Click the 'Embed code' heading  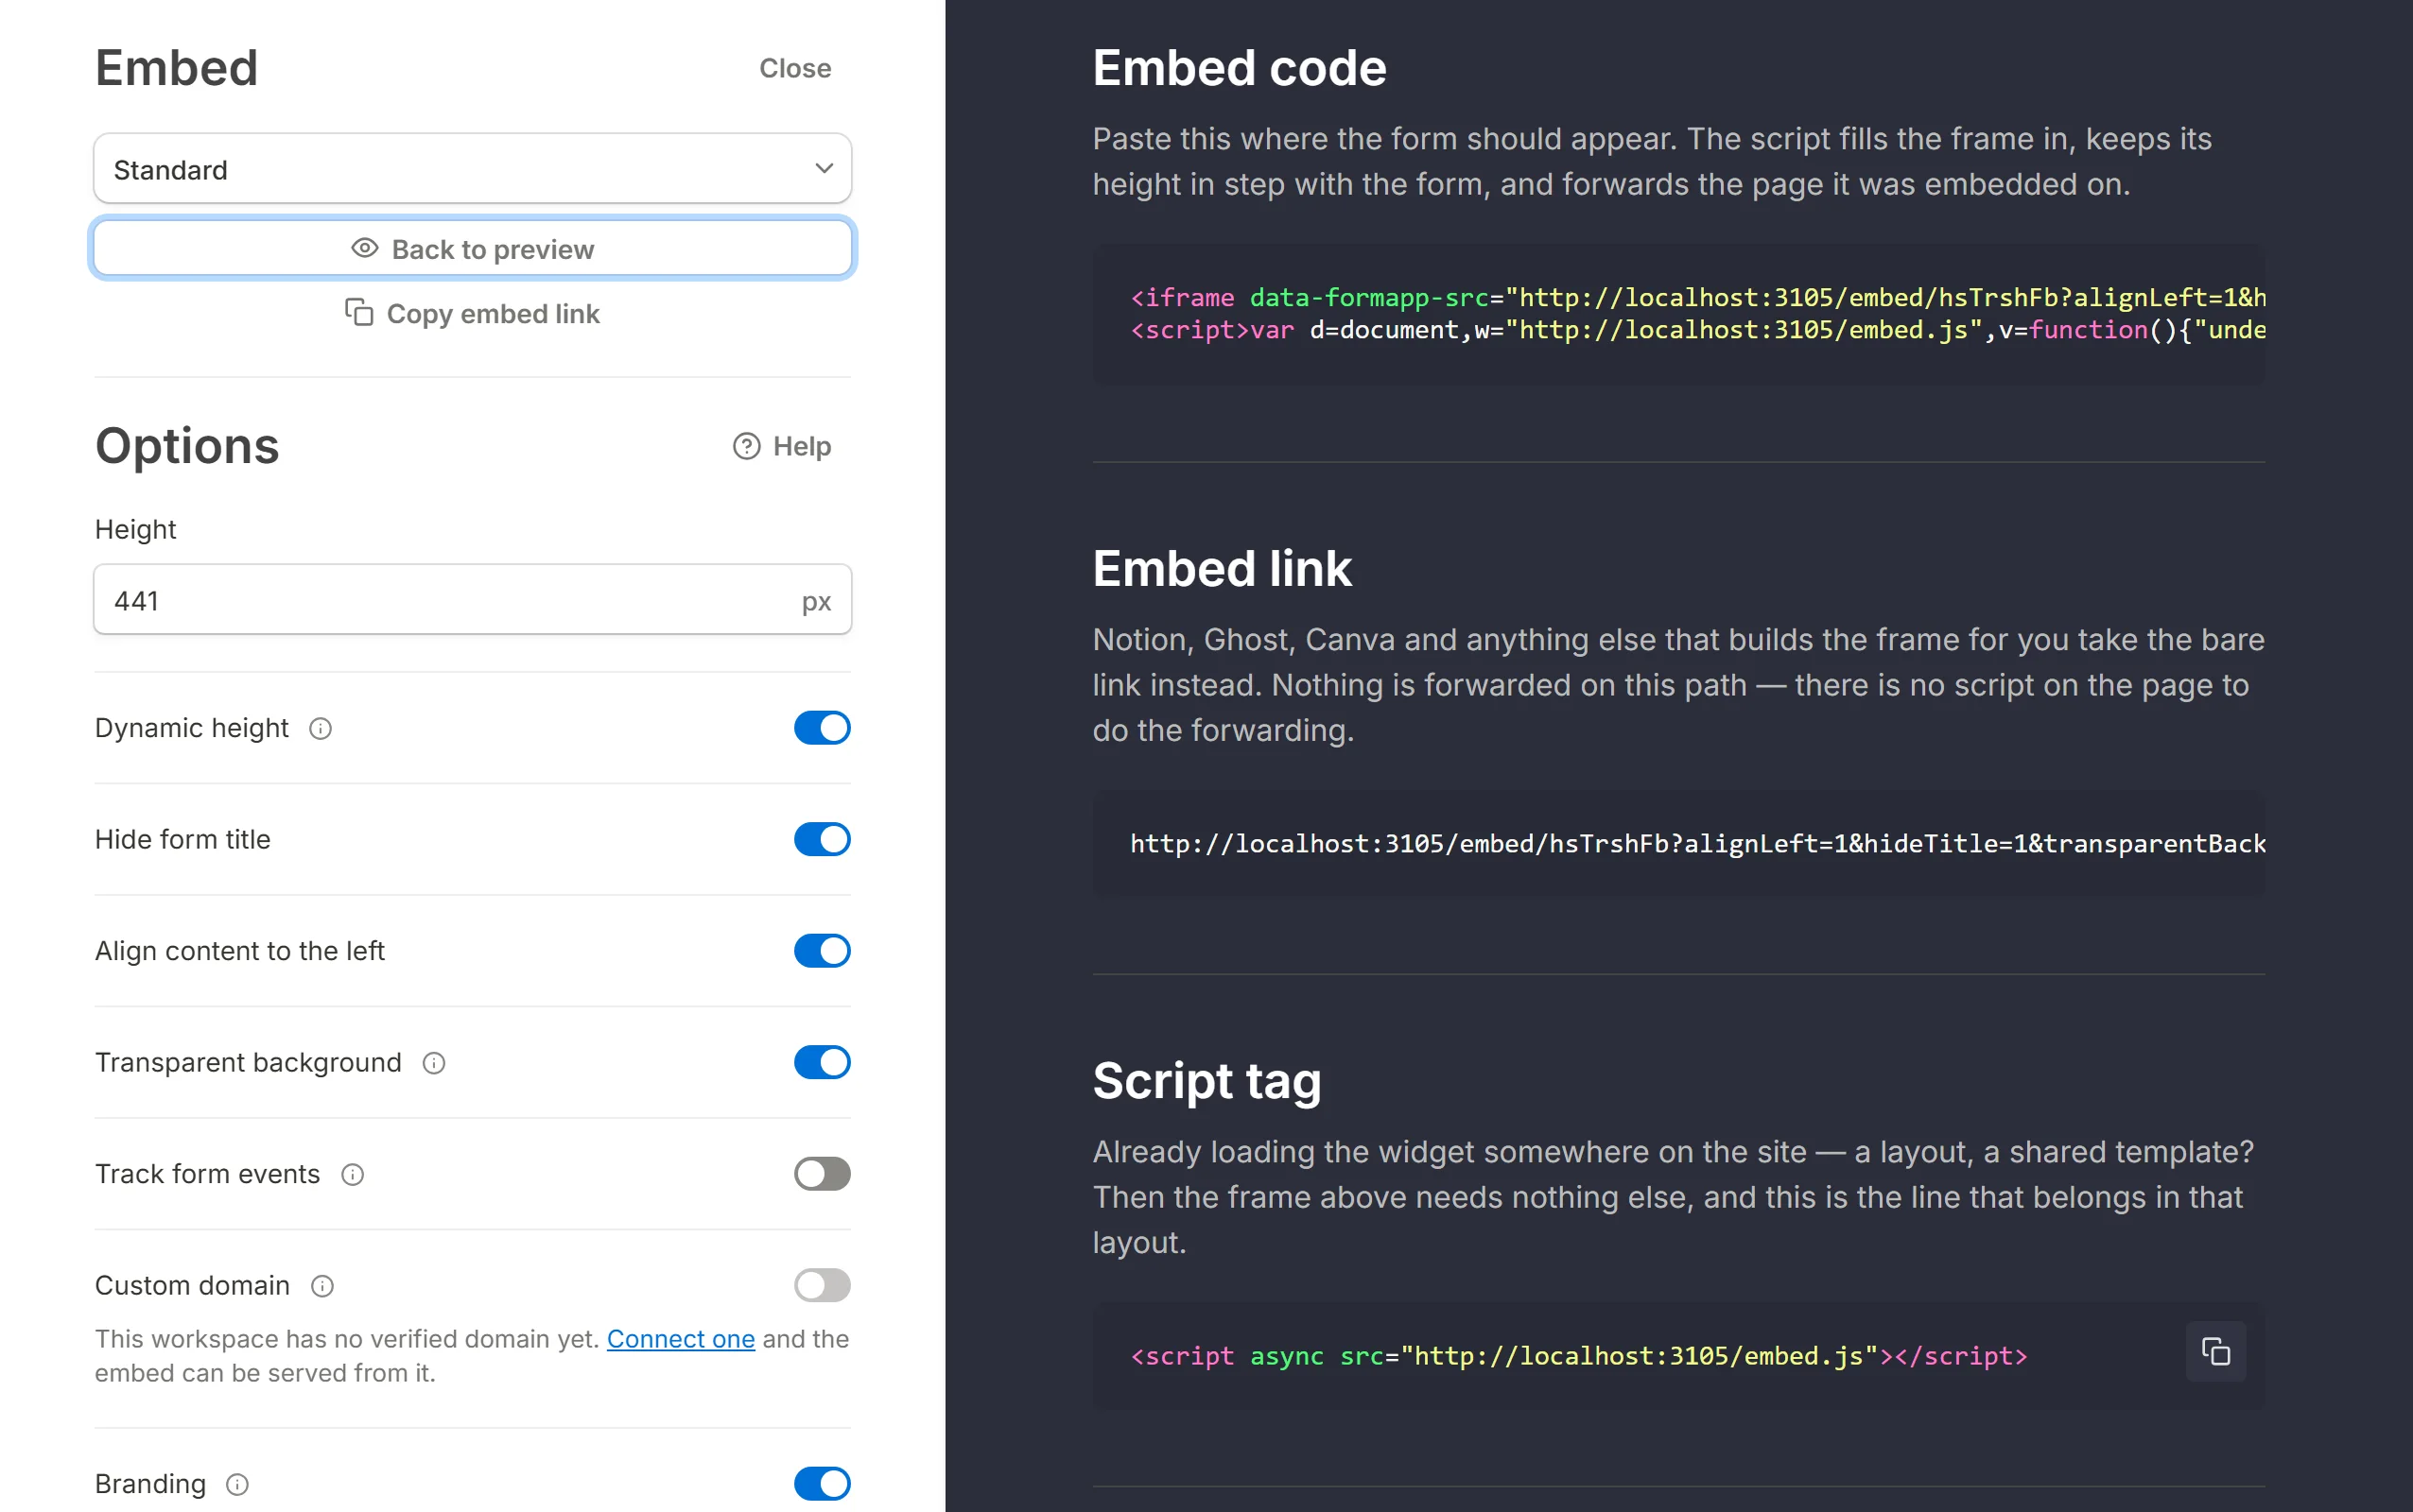tap(1239, 68)
